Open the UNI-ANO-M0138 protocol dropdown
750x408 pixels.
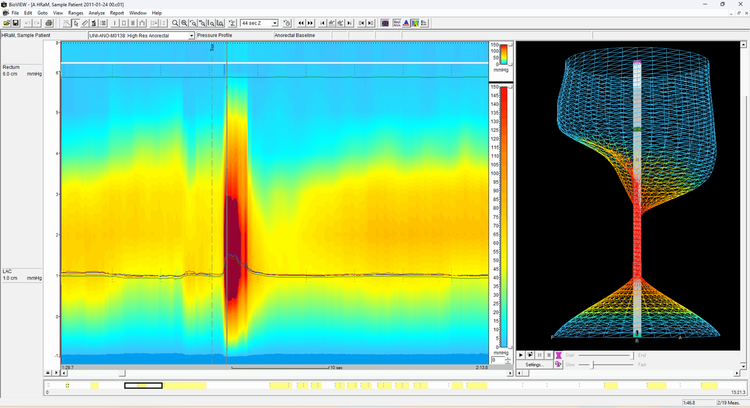pos(192,35)
